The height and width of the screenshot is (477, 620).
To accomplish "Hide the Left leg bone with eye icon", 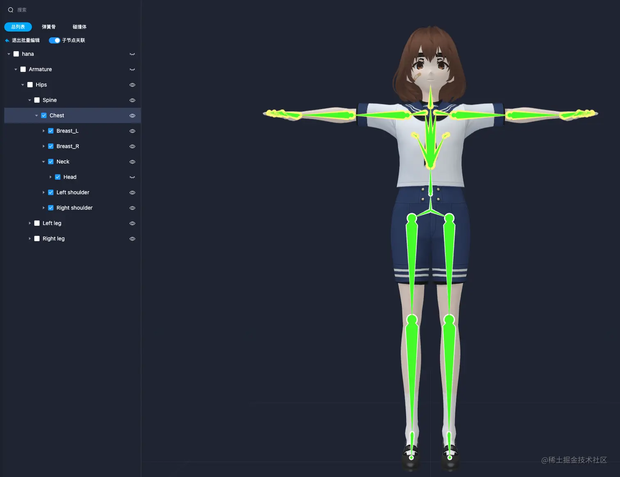I will click(x=132, y=223).
